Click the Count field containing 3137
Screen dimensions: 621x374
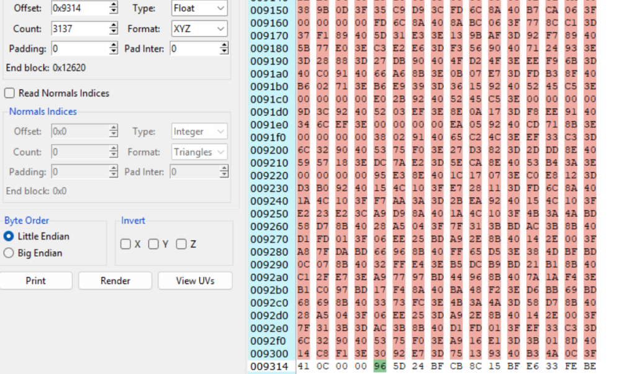[80, 29]
